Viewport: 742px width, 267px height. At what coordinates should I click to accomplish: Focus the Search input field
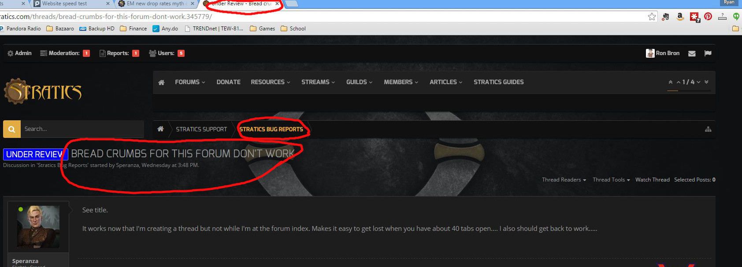(x=82, y=130)
